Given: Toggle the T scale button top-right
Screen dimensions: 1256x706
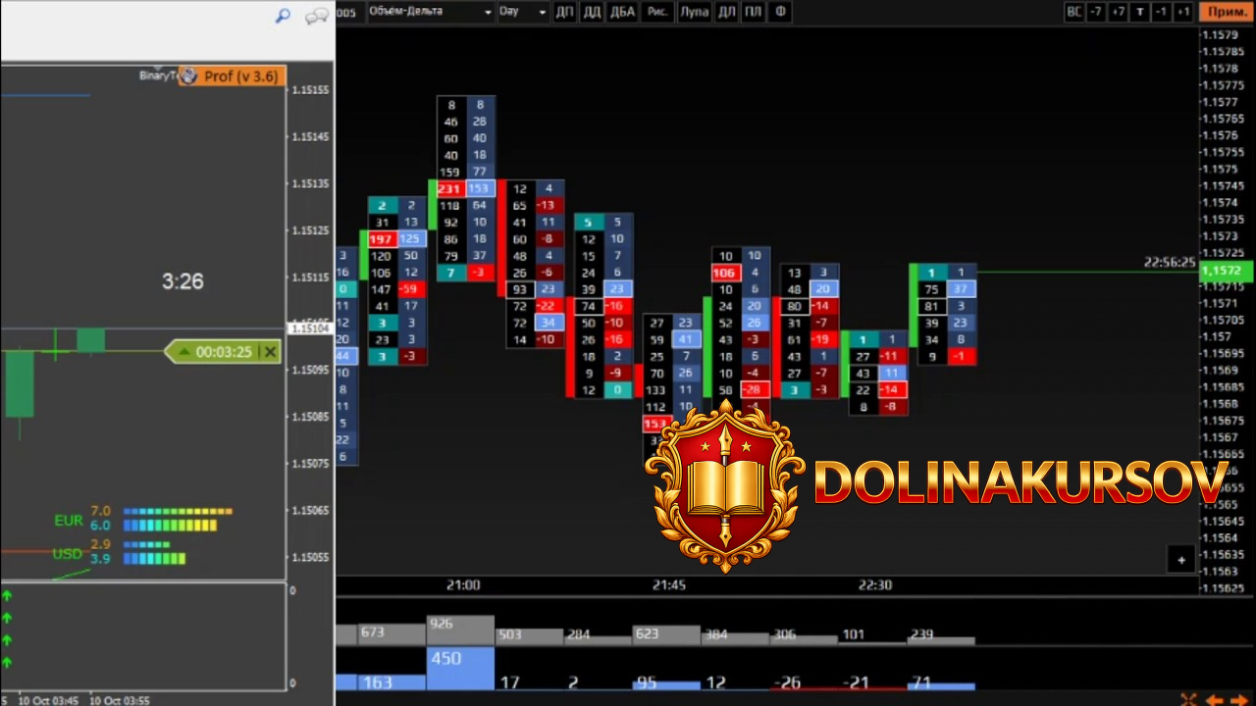Looking at the screenshot, I should (x=1139, y=12).
